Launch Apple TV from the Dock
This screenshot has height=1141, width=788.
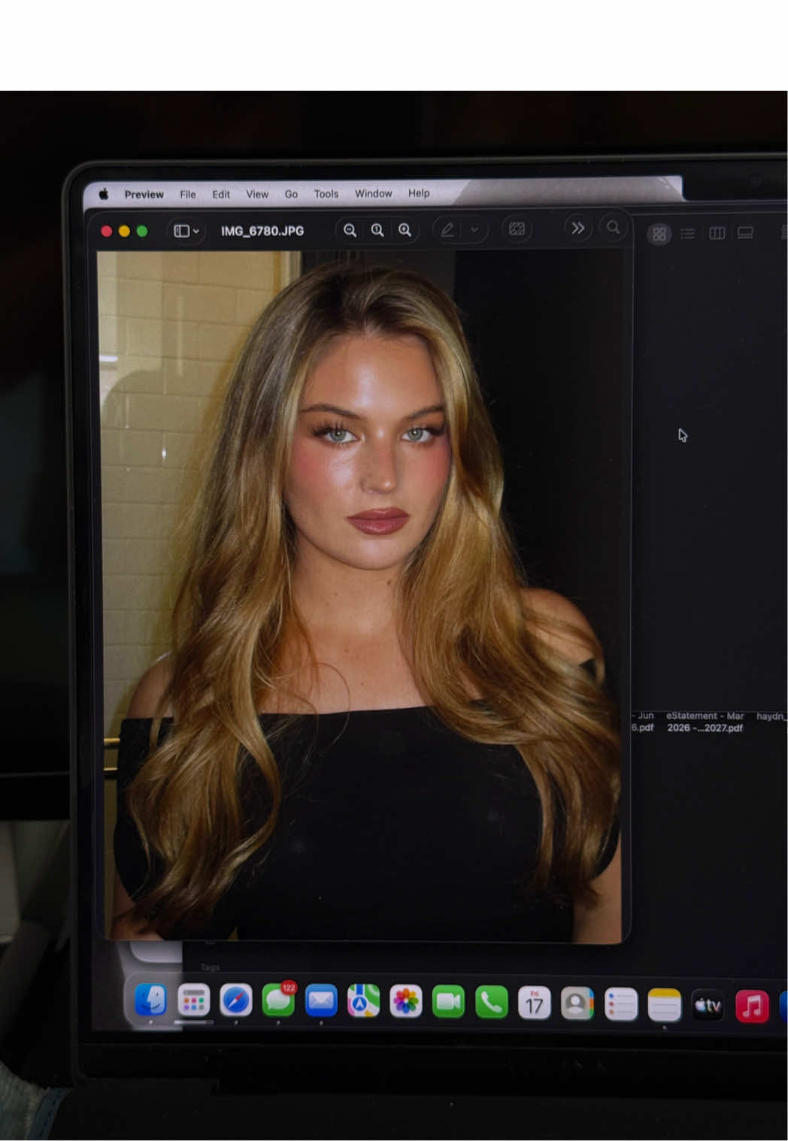coord(708,1006)
